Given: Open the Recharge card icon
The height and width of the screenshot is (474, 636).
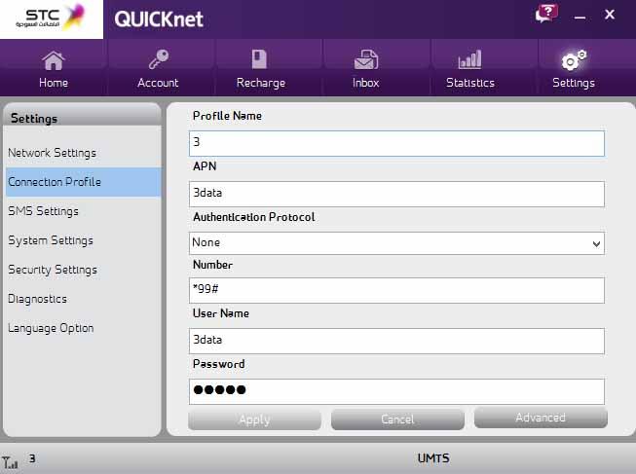Looking at the screenshot, I should 259,59.
